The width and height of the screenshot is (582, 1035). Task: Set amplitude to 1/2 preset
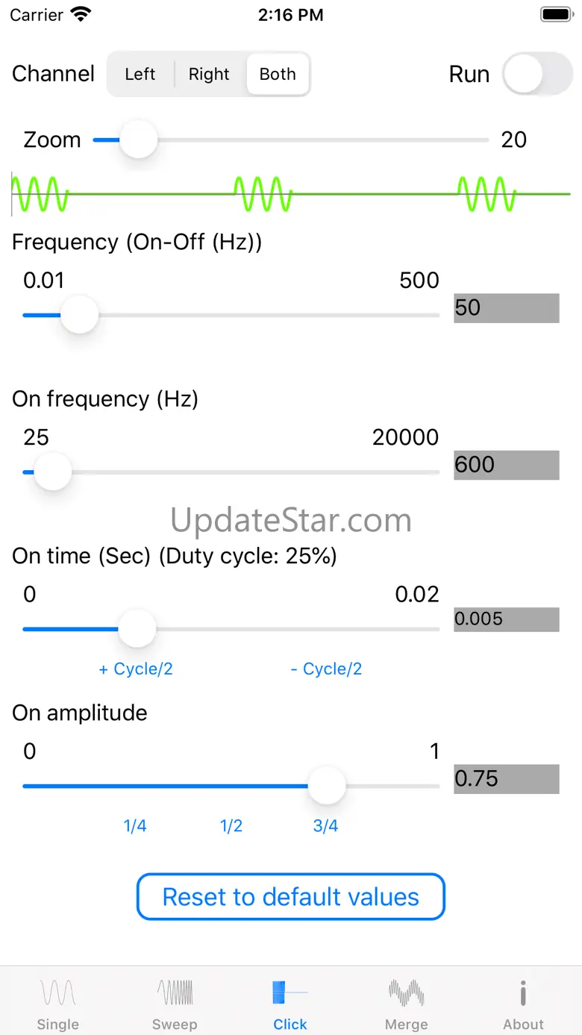coord(231,825)
